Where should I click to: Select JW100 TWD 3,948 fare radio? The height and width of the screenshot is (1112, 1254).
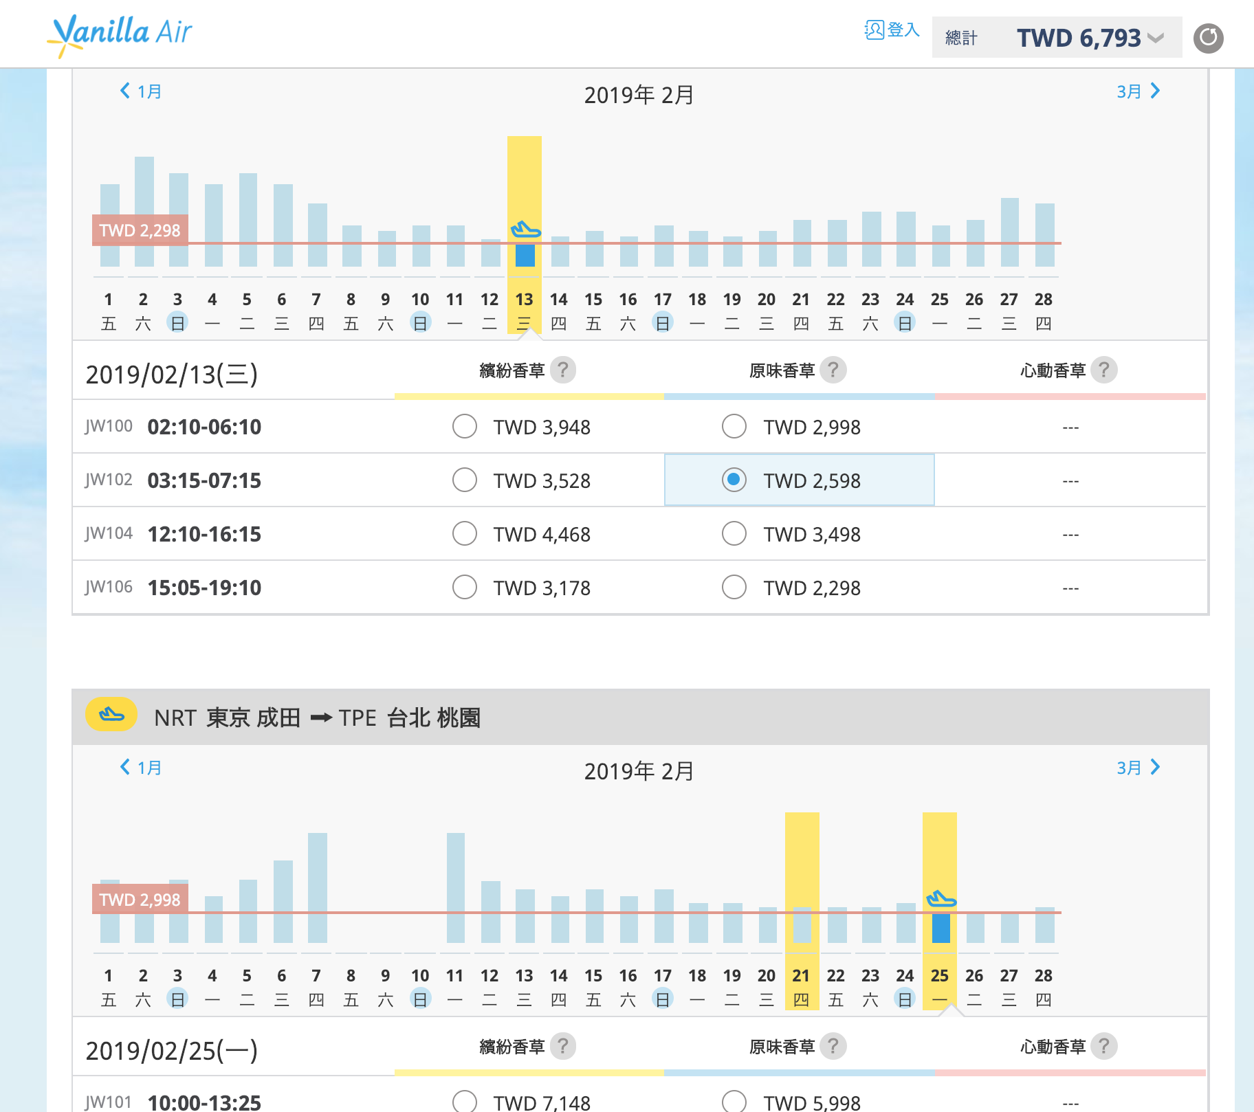click(x=465, y=427)
